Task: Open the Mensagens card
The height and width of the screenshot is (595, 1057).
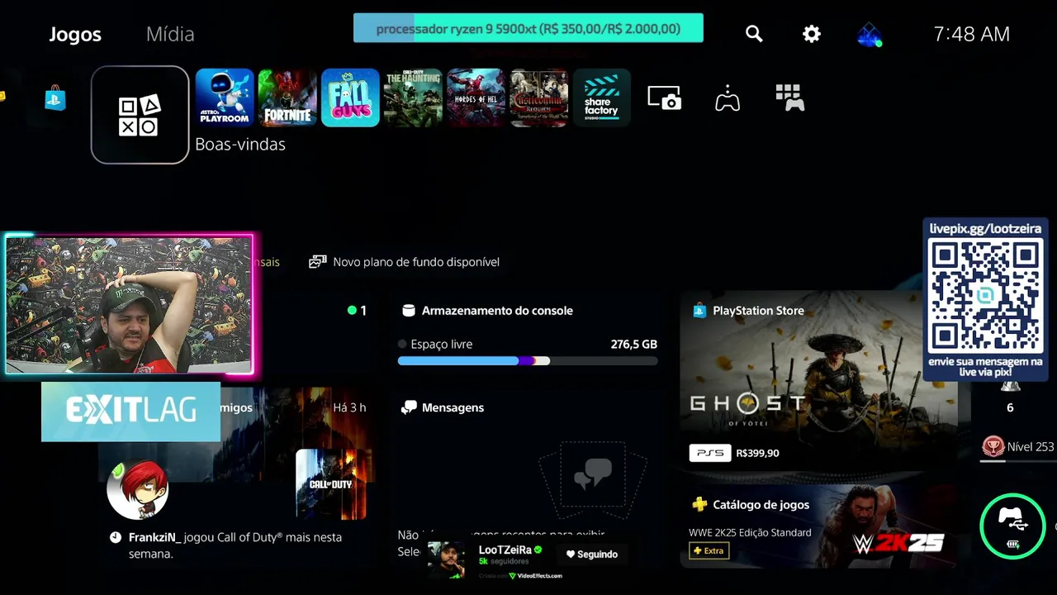Action: click(x=528, y=479)
